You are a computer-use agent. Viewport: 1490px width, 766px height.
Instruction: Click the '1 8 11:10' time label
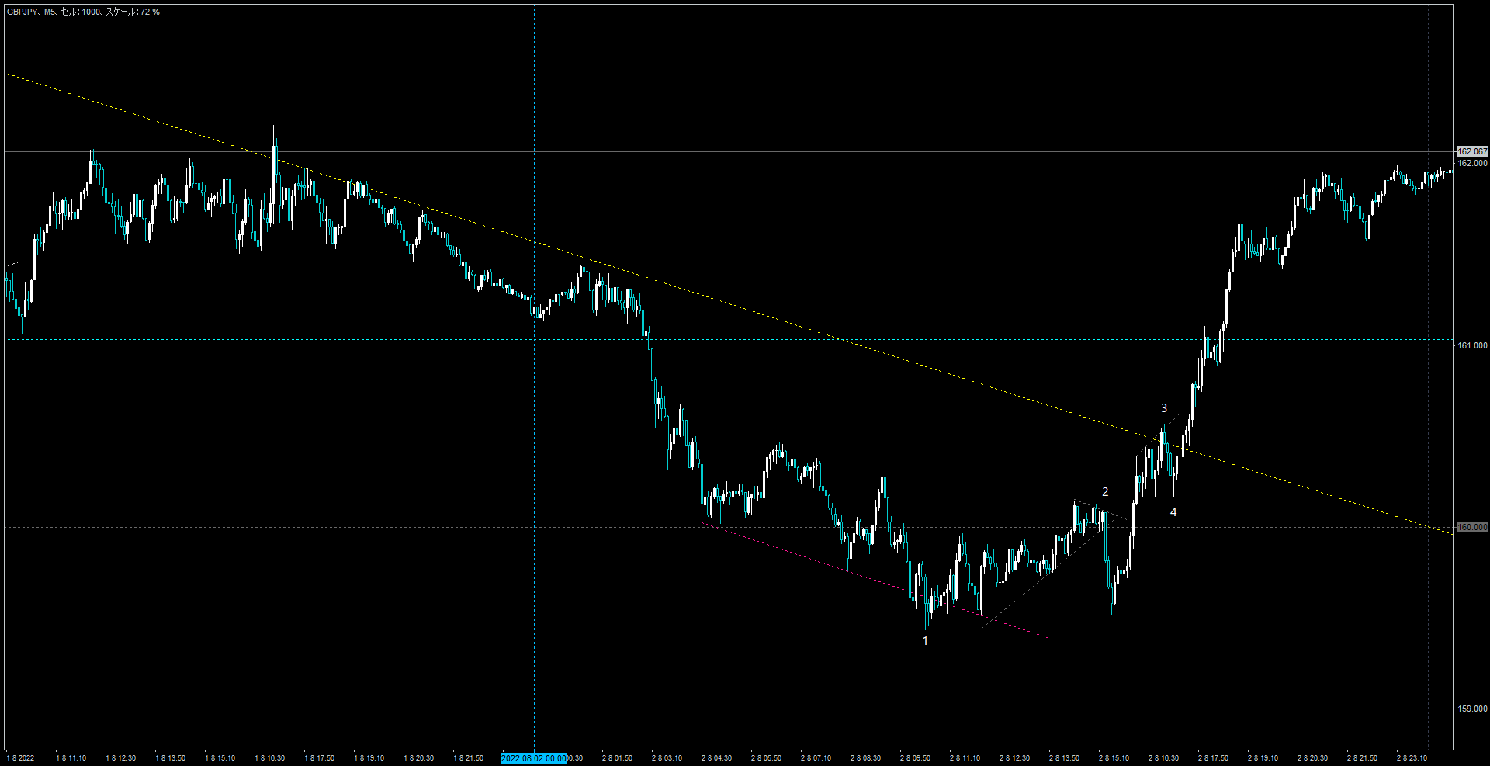point(71,758)
